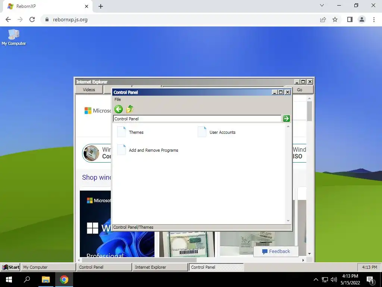Image resolution: width=382 pixels, height=287 pixels.
Task: Click the green Go arrow beside the address field
Action: (x=286, y=118)
